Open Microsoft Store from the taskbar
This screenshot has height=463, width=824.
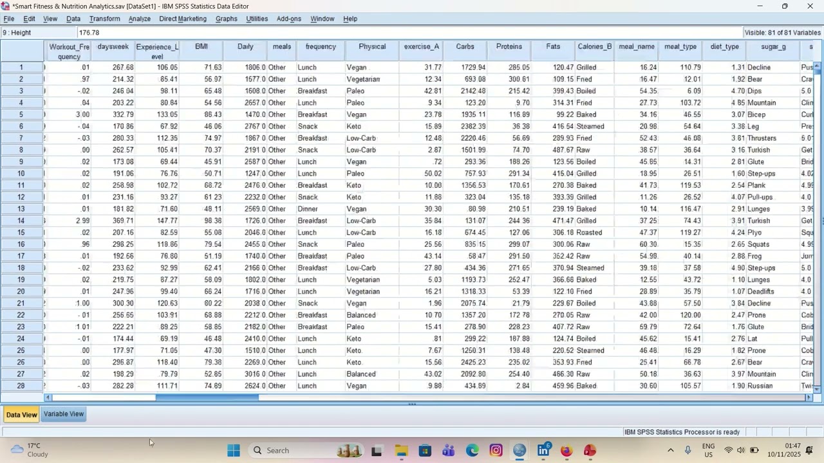point(425,451)
